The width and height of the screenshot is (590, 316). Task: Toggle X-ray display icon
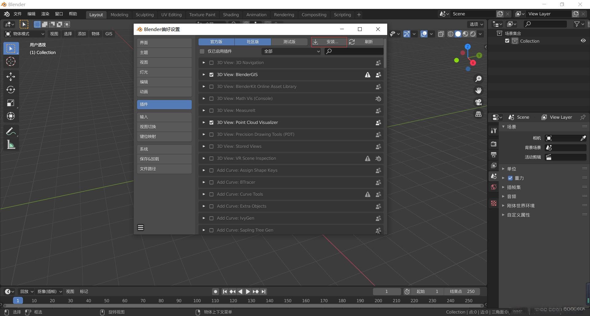tap(441, 34)
